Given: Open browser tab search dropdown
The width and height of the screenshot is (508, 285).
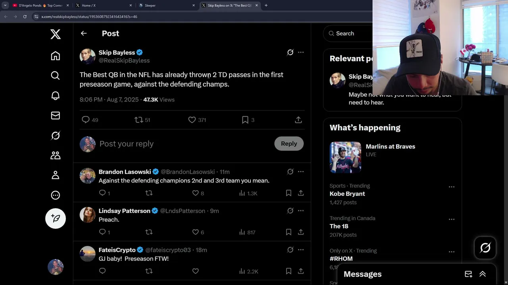Looking at the screenshot, I should coord(5,6).
